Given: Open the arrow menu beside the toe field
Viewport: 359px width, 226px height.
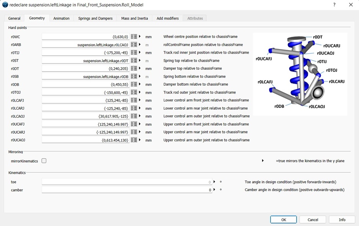Looking at the screenshot, I should [215, 182].
